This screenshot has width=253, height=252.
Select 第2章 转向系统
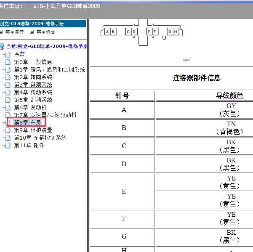(x=33, y=77)
